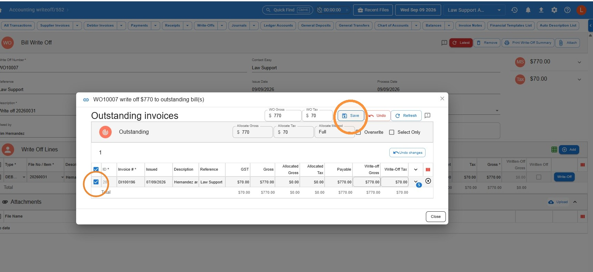Screen dimensions: 593x272
Task: Collapse the right side panel arrow
Action: coord(590,26)
